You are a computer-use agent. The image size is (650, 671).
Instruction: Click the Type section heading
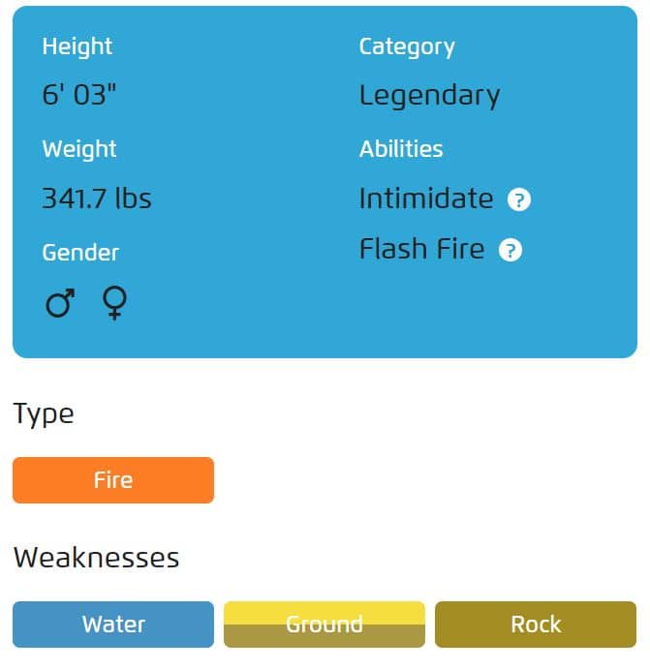click(44, 414)
